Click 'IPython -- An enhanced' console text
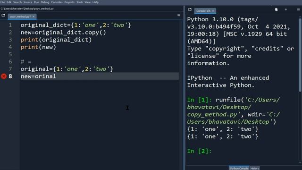 [x=228, y=78]
